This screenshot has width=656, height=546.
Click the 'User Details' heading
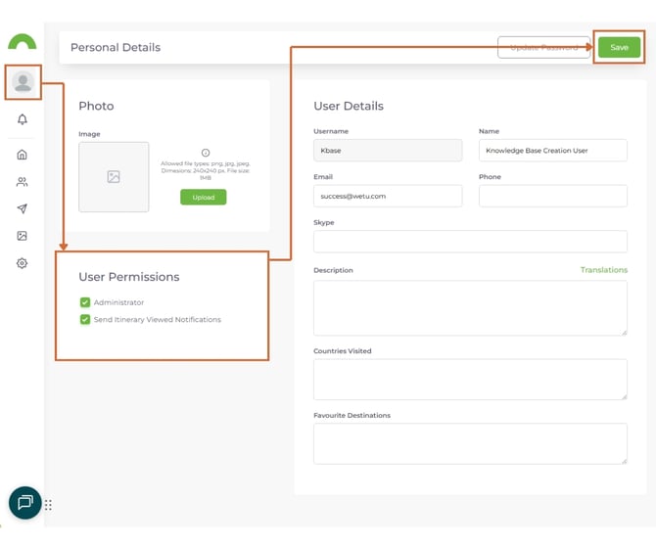click(349, 107)
